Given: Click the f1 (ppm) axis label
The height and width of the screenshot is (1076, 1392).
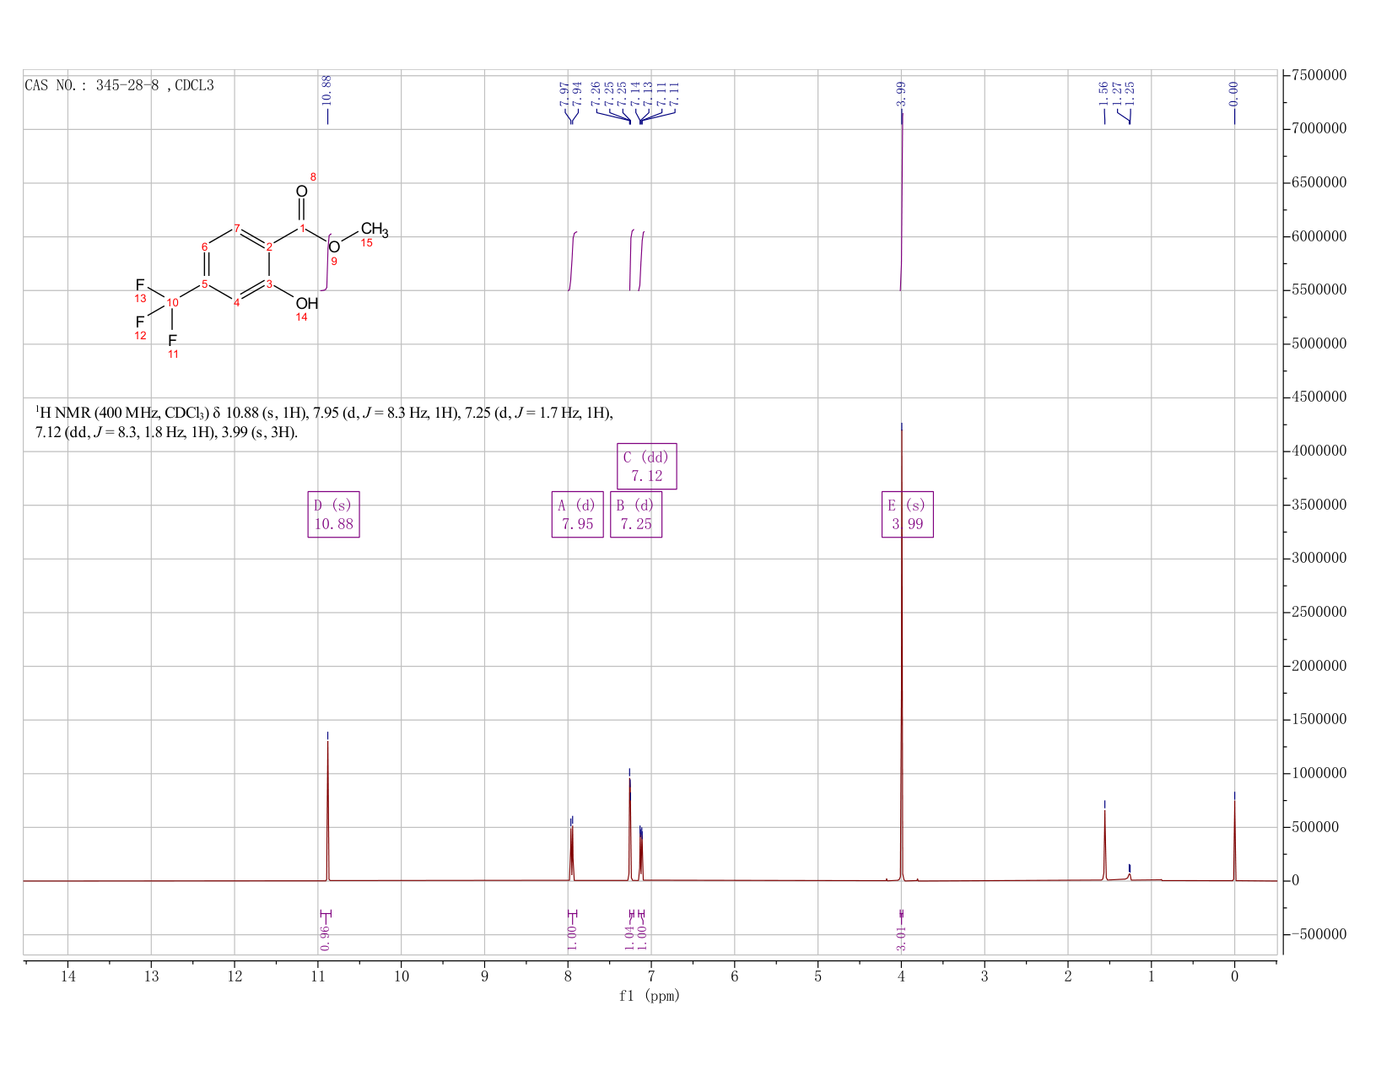Looking at the screenshot, I should (x=650, y=996).
